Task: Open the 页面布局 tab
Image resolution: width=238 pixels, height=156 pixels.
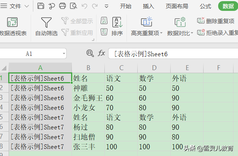Action: 177,6
